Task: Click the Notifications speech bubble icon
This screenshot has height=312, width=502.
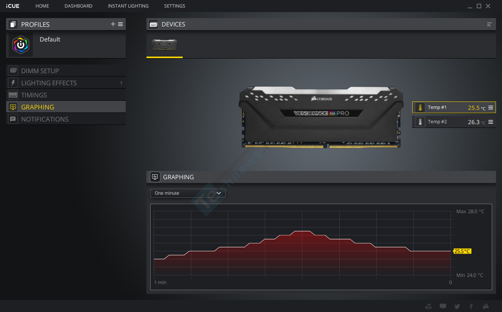Action: pos(13,119)
